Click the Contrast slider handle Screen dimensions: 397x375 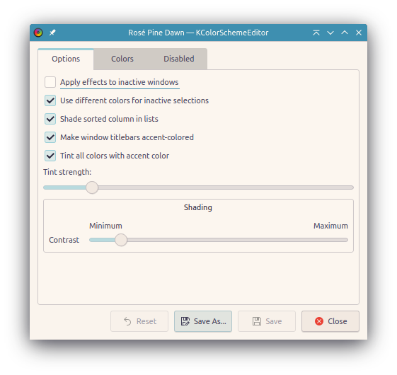121,240
